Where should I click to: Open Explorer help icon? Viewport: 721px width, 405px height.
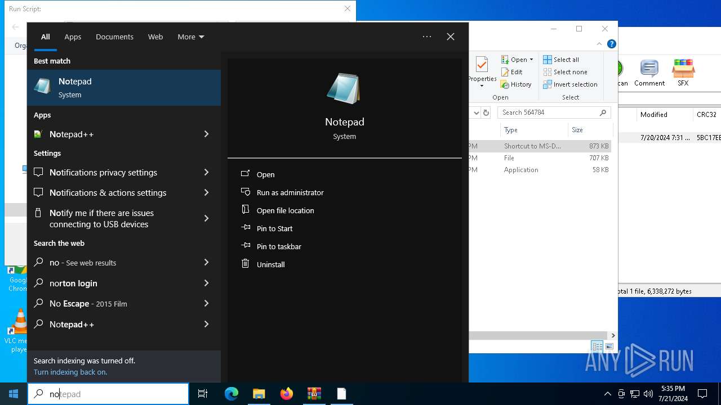[611, 44]
